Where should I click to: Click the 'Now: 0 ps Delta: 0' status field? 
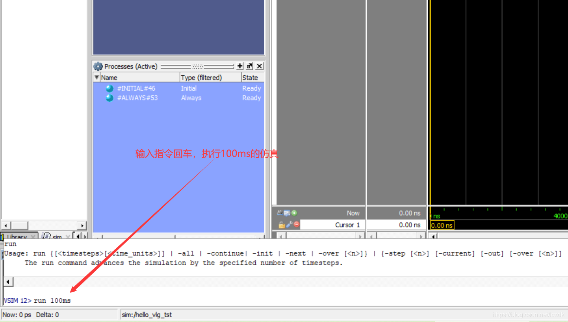point(59,315)
